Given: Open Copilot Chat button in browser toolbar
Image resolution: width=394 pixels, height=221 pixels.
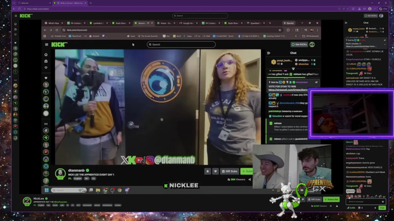Looking at the screenshot, I should [x=383, y=9].
